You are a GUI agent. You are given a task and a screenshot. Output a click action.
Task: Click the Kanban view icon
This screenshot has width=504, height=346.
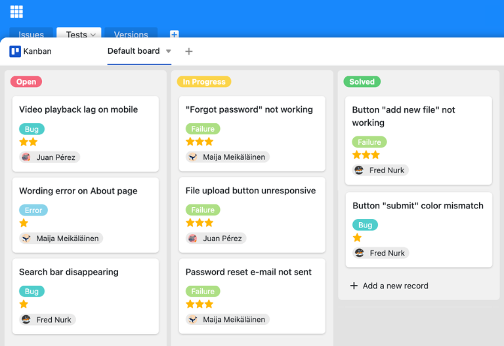[x=15, y=51]
